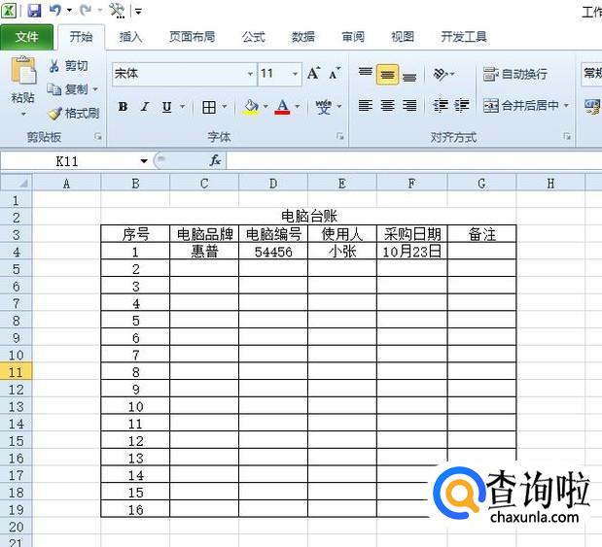The height and width of the screenshot is (547, 602).
Task: Center text horizontally
Action: click(387, 105)
